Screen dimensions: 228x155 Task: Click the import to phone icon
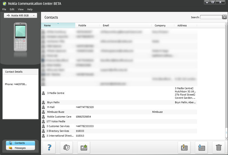click(x=184, y=147)
